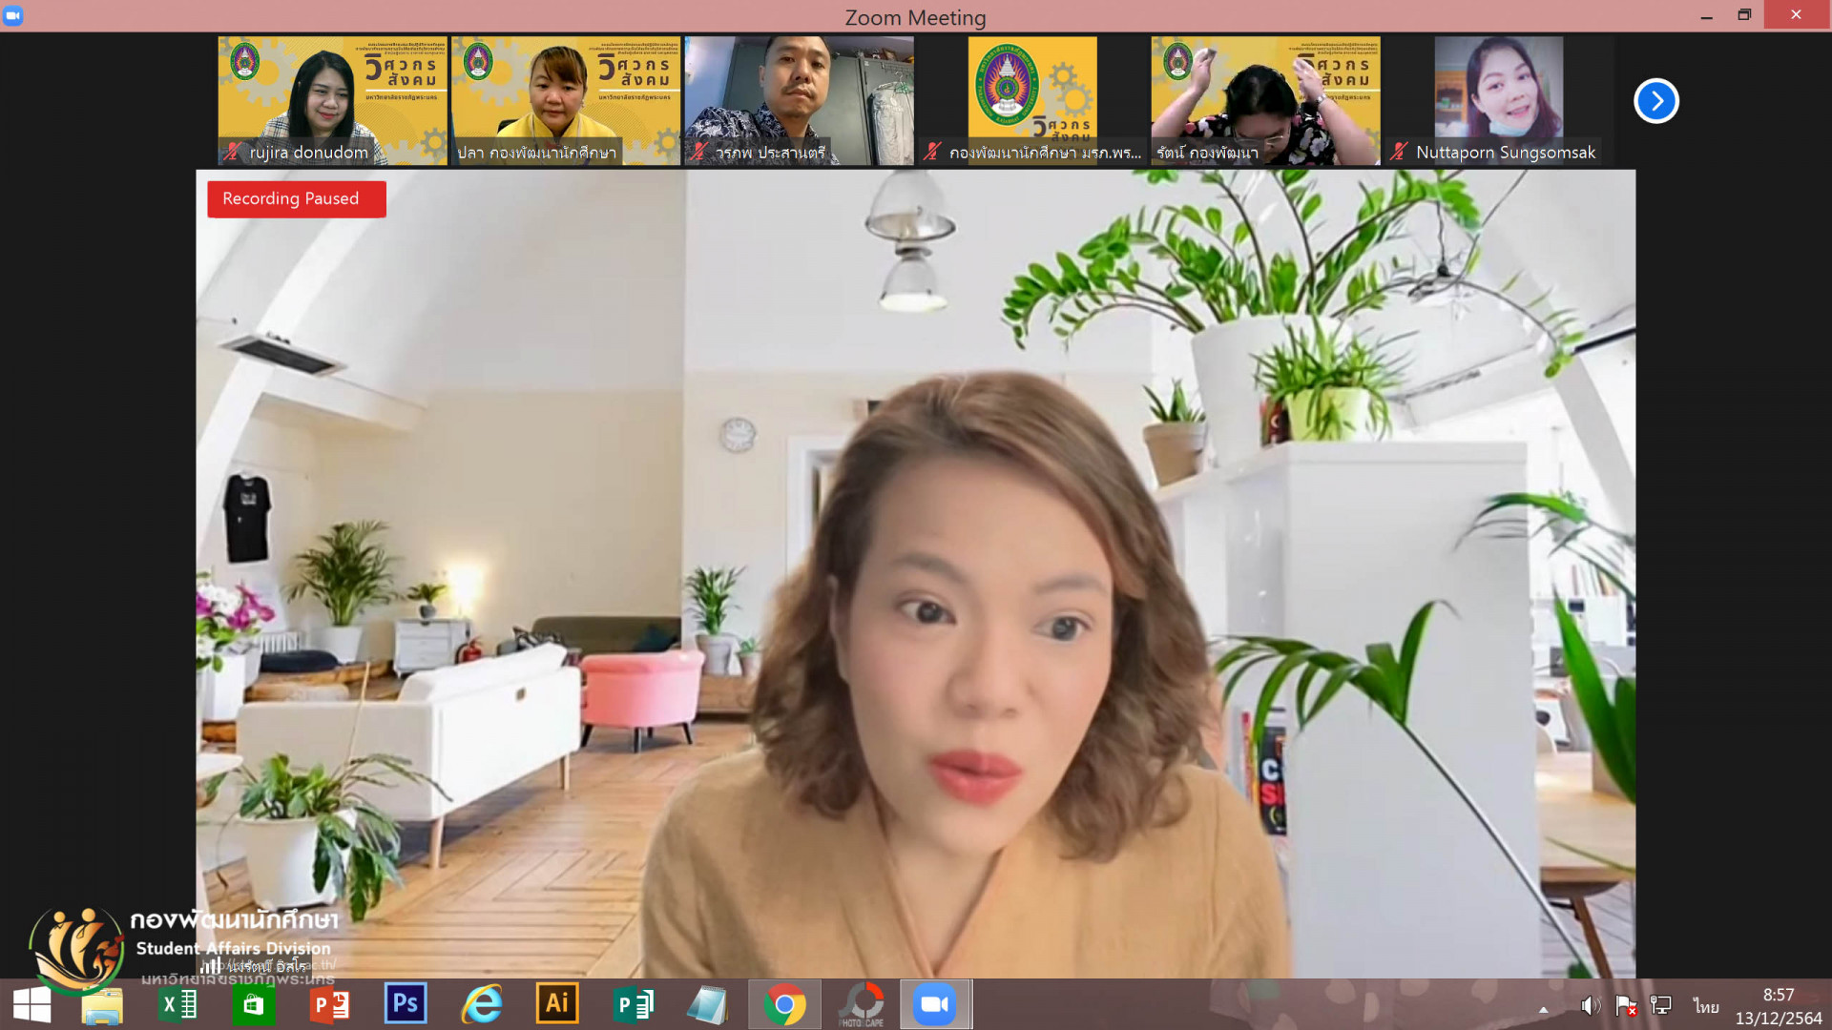Show next participants with blue arrow
1832x1030 pixels.
pyautogui.click(x=1655, y=101)
